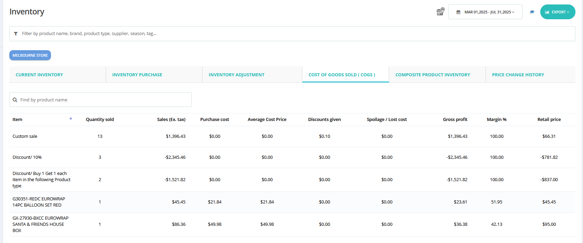The width and height of the screenshot is (583, 243).
Task: Click the -$781.82 retail price value
Action: 549,157
